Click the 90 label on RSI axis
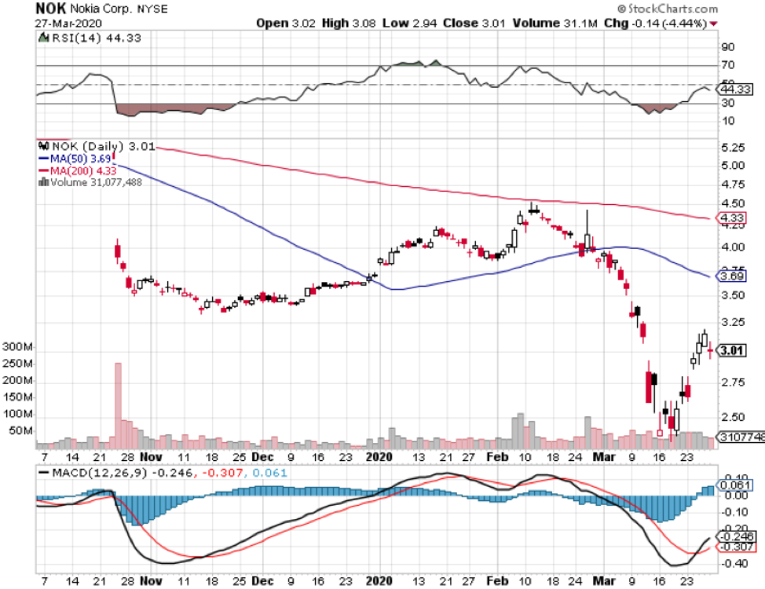Image resolution: width=765 pixels, height=589 pixels. [x=728, y=47]
